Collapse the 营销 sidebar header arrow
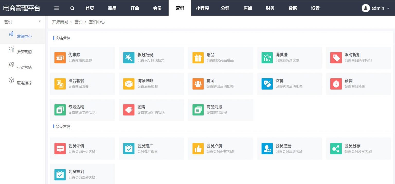Viewport: 395px width, 184px height. click(x=40, y=21)
